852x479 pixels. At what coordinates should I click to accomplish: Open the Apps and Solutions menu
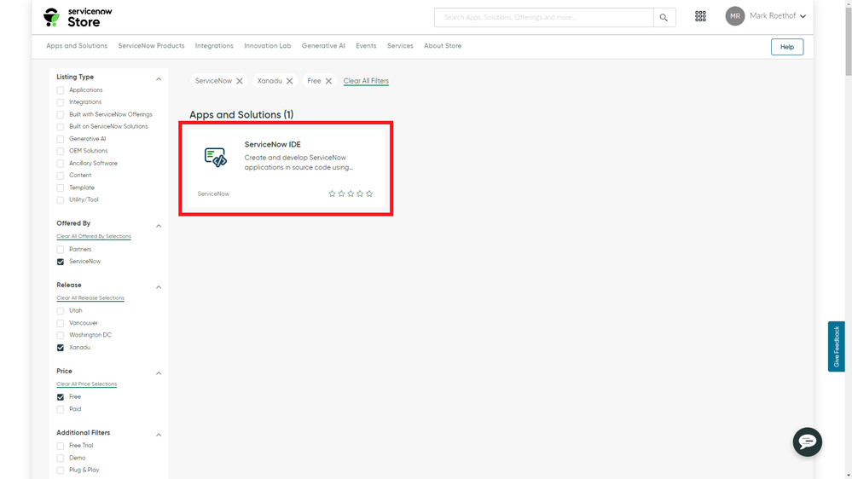click(x=77, y=46)
